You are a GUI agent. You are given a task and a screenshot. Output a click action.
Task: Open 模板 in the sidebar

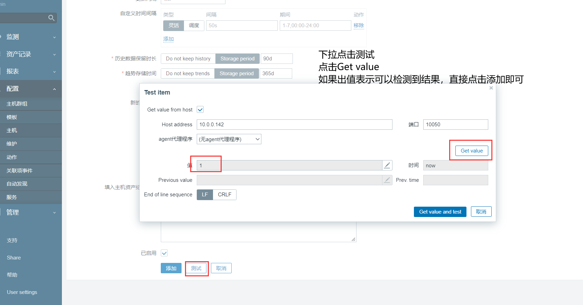pos(31,117)
